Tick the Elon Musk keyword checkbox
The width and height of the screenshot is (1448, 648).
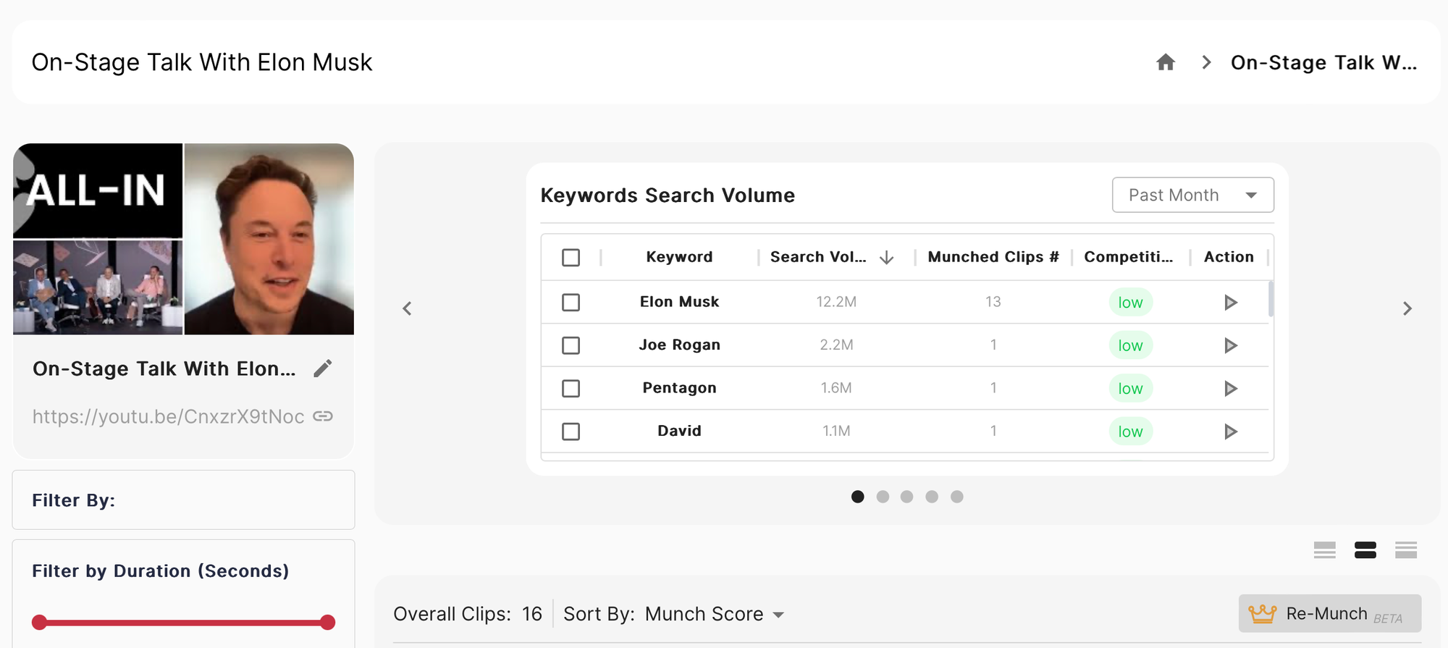pyautogui.click(x=571, y=302)
